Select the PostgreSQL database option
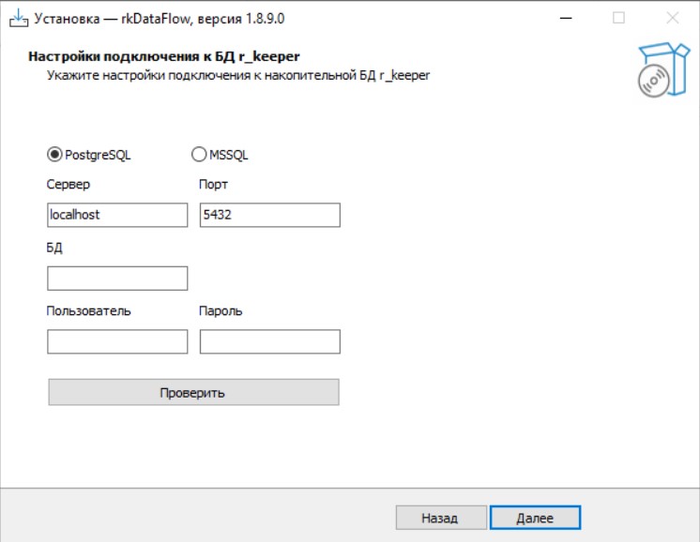 [x=54, y=155]
